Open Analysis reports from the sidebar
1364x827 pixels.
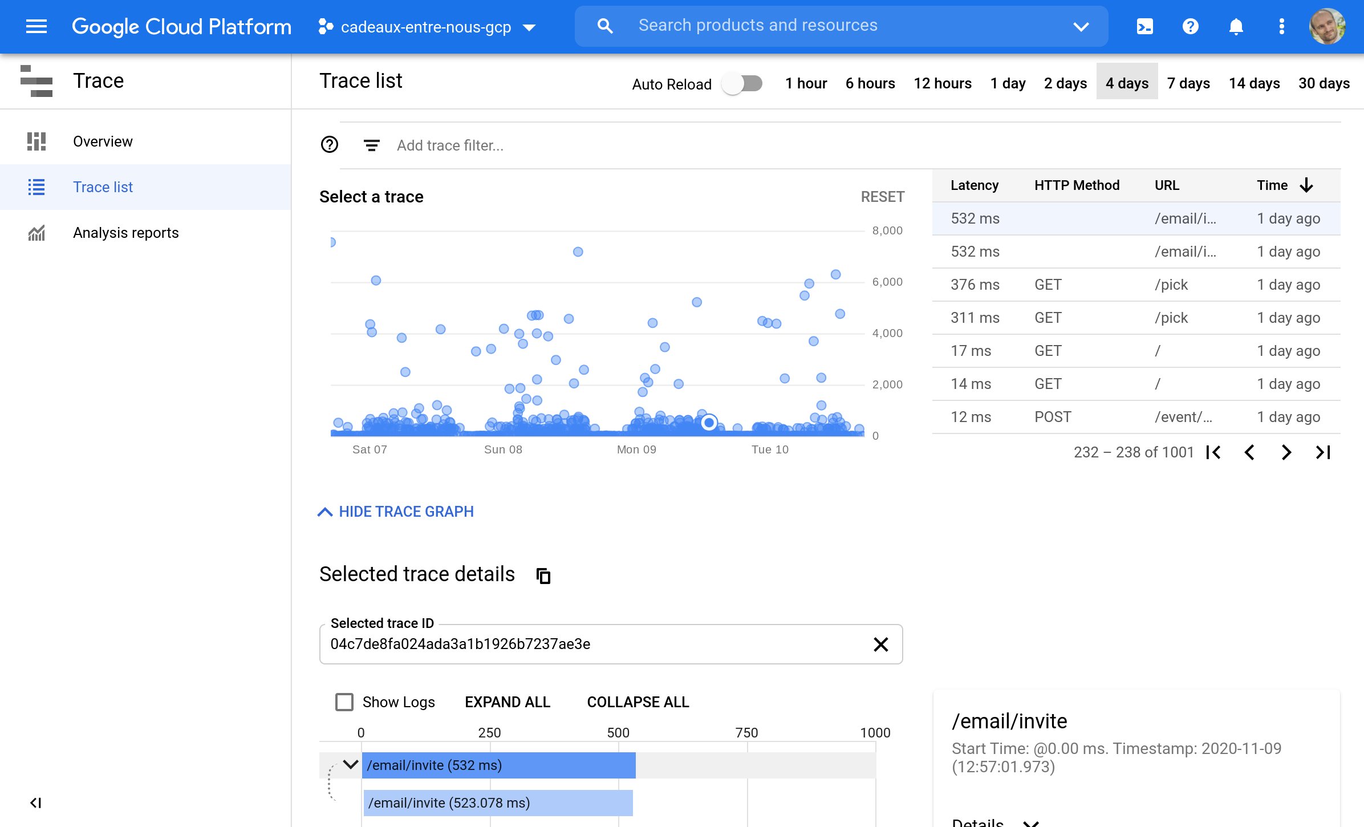pyautogui.click(x=125, y=232)
